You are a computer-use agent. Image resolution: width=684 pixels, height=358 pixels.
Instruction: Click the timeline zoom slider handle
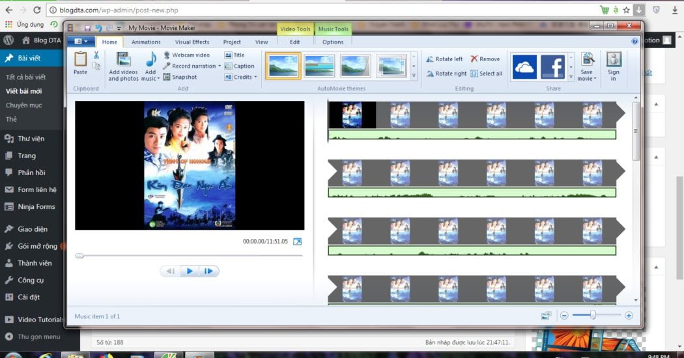click(x=593, y=315)
